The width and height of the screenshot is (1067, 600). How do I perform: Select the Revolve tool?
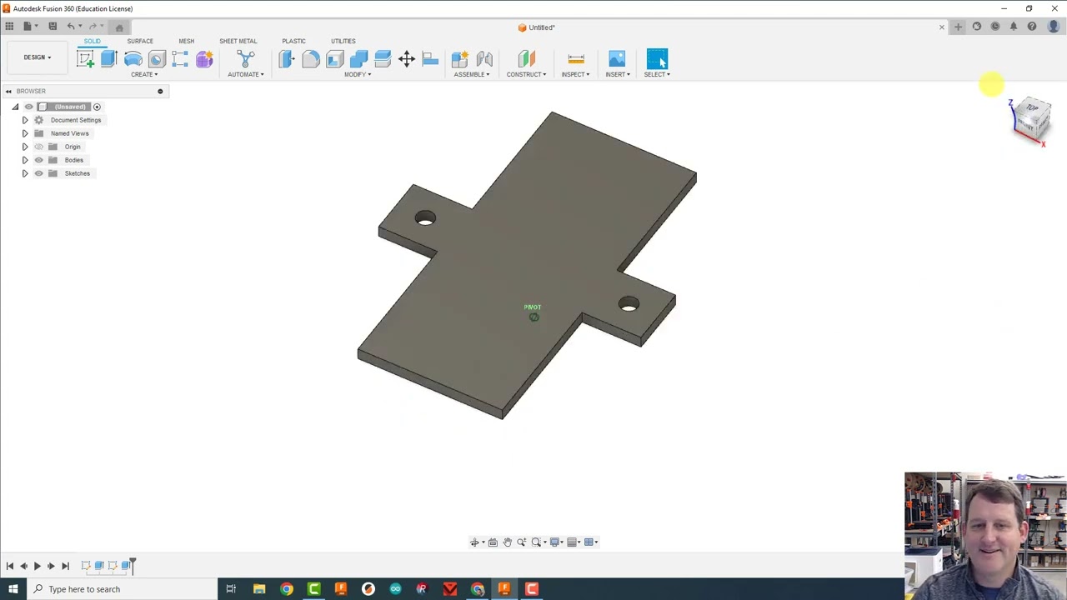tap(133, 58)
